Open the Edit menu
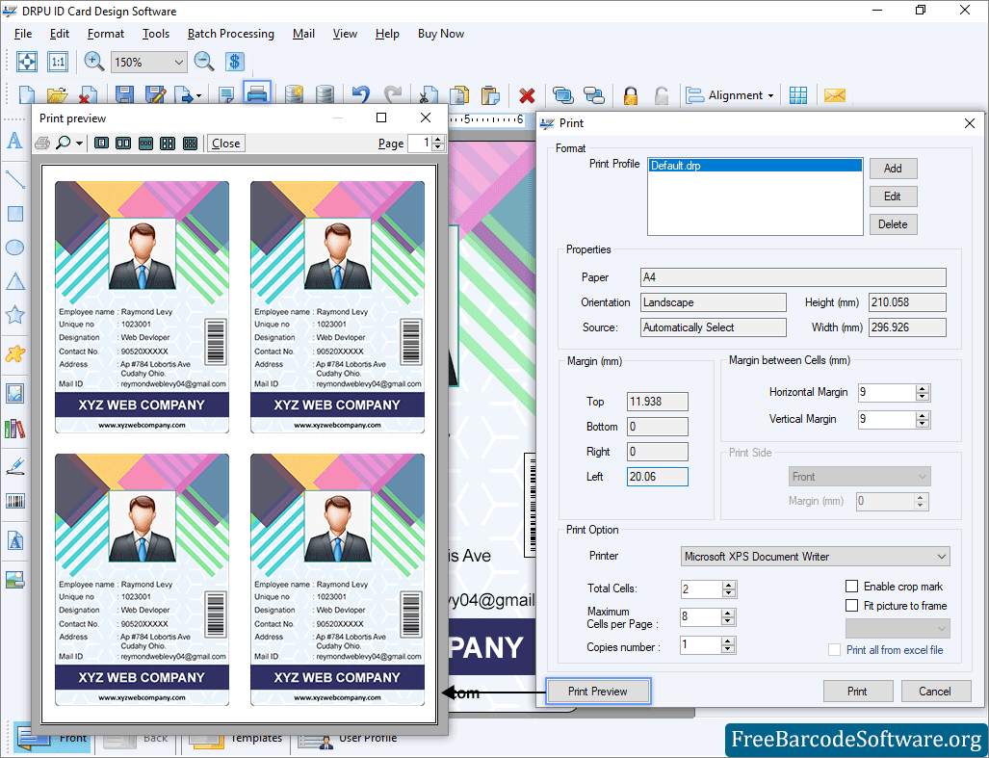Viewport: 989px width, 758px height. (x=60, y=34)
